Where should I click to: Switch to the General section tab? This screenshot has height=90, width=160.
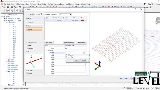tap(34, 18)
